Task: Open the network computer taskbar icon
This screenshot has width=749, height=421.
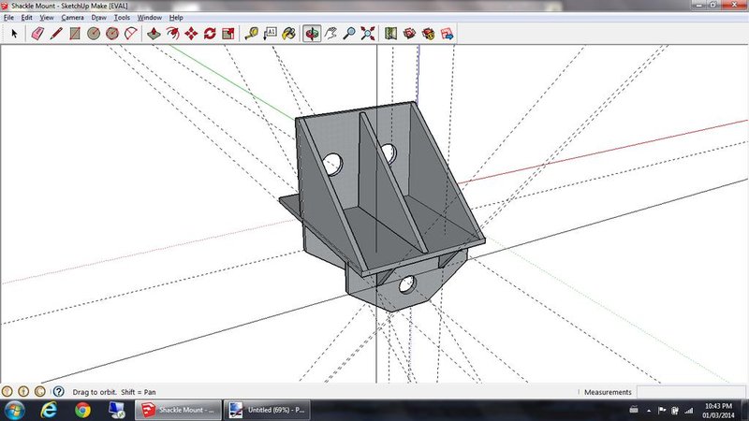Action: 116,410
